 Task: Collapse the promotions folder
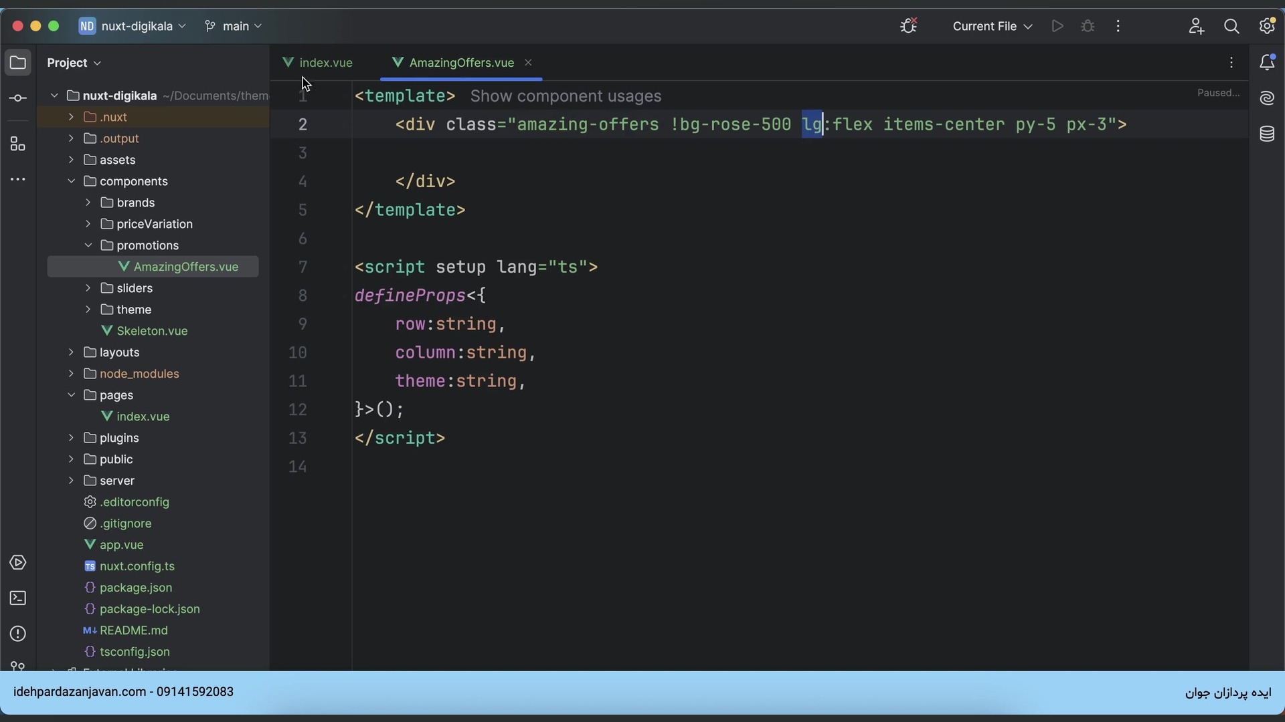[88, 245]
